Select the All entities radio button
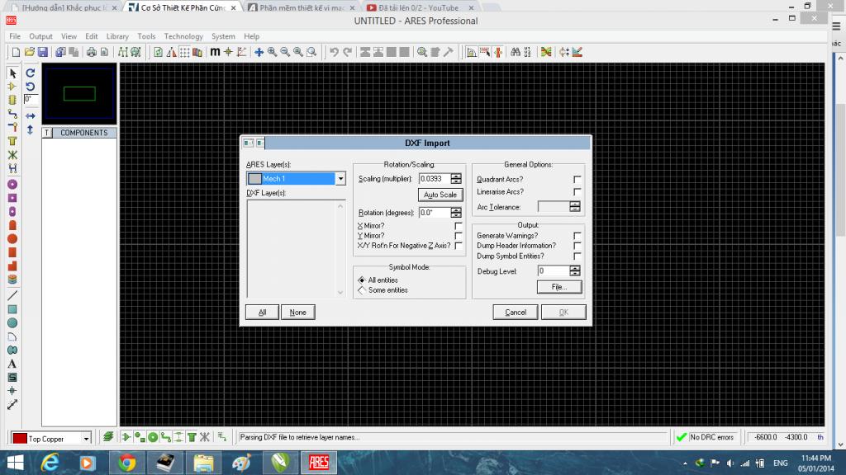The width and height of the screenshot is (846, 475). click(x=362, y=280)
